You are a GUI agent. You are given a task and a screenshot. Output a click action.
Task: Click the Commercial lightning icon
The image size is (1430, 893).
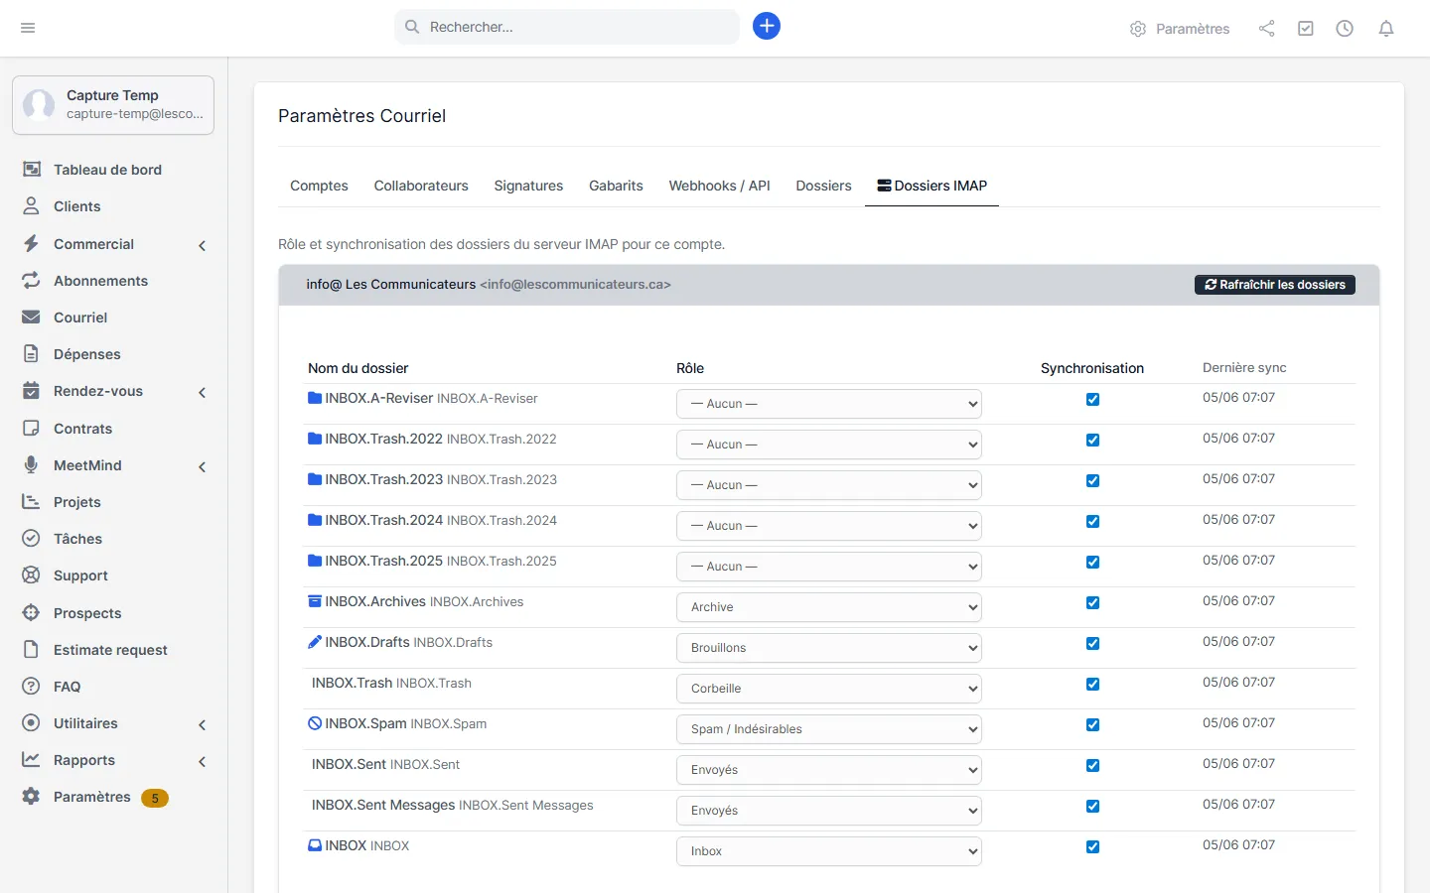(x=32, y=244)
